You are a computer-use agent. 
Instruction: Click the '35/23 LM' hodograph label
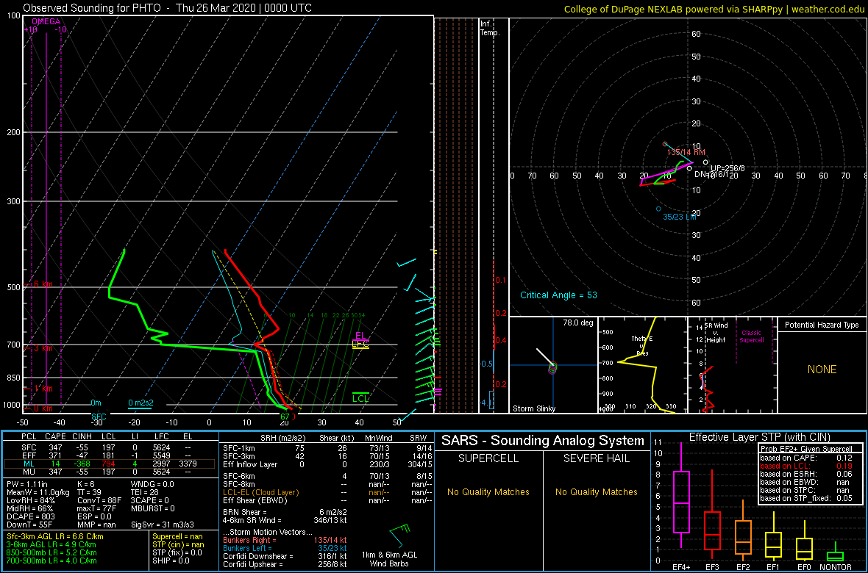coord(679,217)
